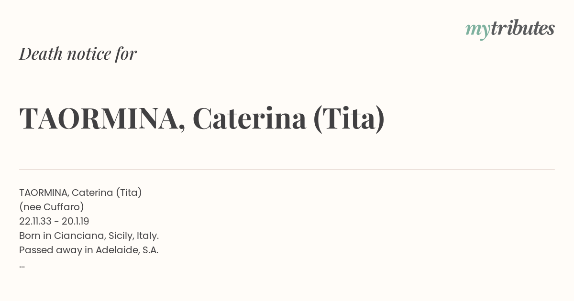Click 'Born in Cianciana, Sicily, Italy.' text

click(89, 236)
